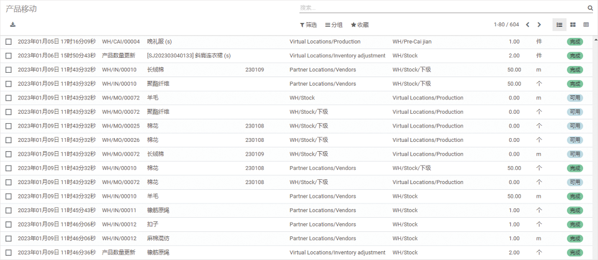Viewport: 598px width, 260px height.
Task: Click the search magnifier icon
Action: click(590, 8)
